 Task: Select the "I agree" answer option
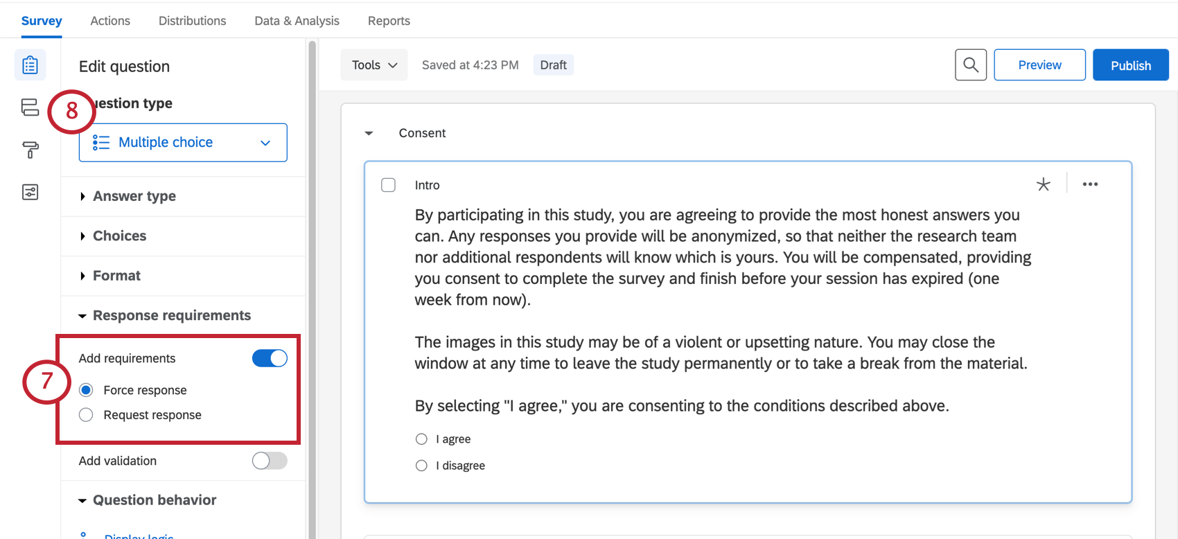coord(421,439)
